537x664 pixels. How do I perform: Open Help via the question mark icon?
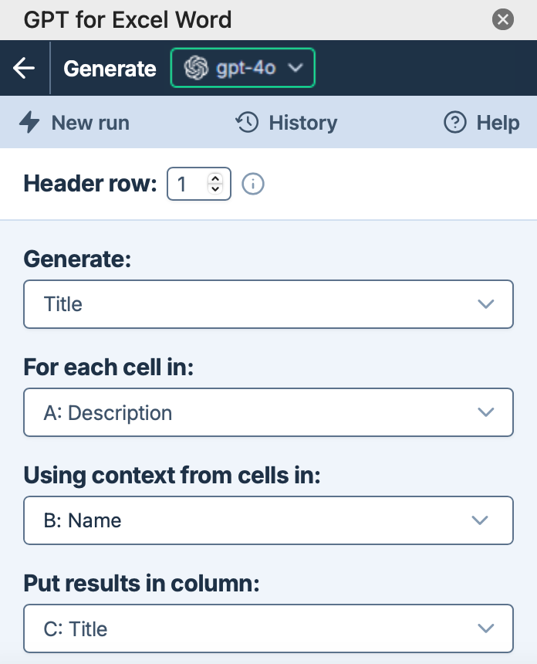(454, 122)
